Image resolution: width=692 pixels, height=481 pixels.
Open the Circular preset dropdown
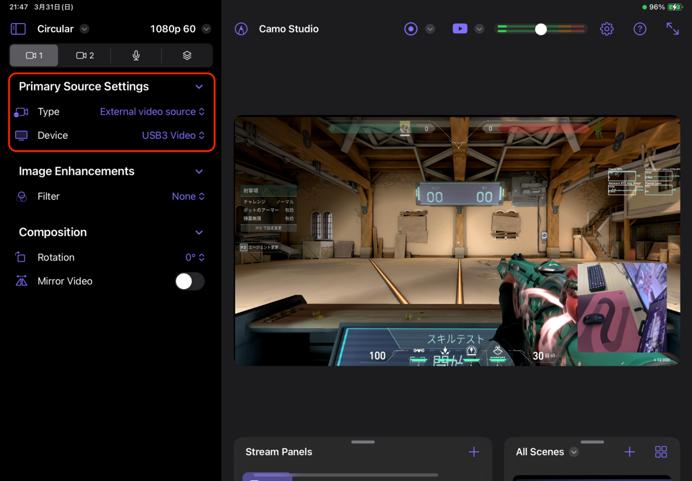[84, 29]
